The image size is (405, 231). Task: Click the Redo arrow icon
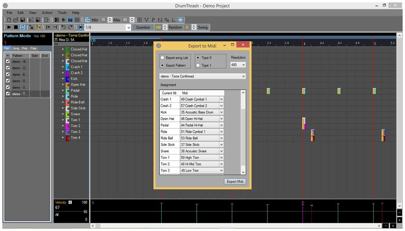(x=70, y=27)
